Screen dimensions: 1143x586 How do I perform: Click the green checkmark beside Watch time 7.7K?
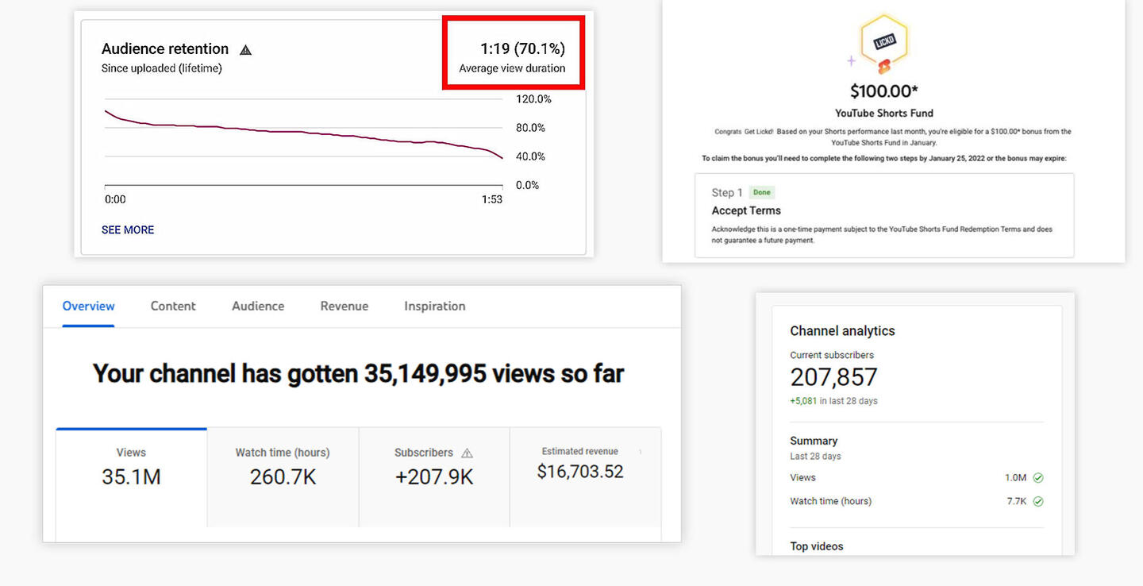point(1038,502)
